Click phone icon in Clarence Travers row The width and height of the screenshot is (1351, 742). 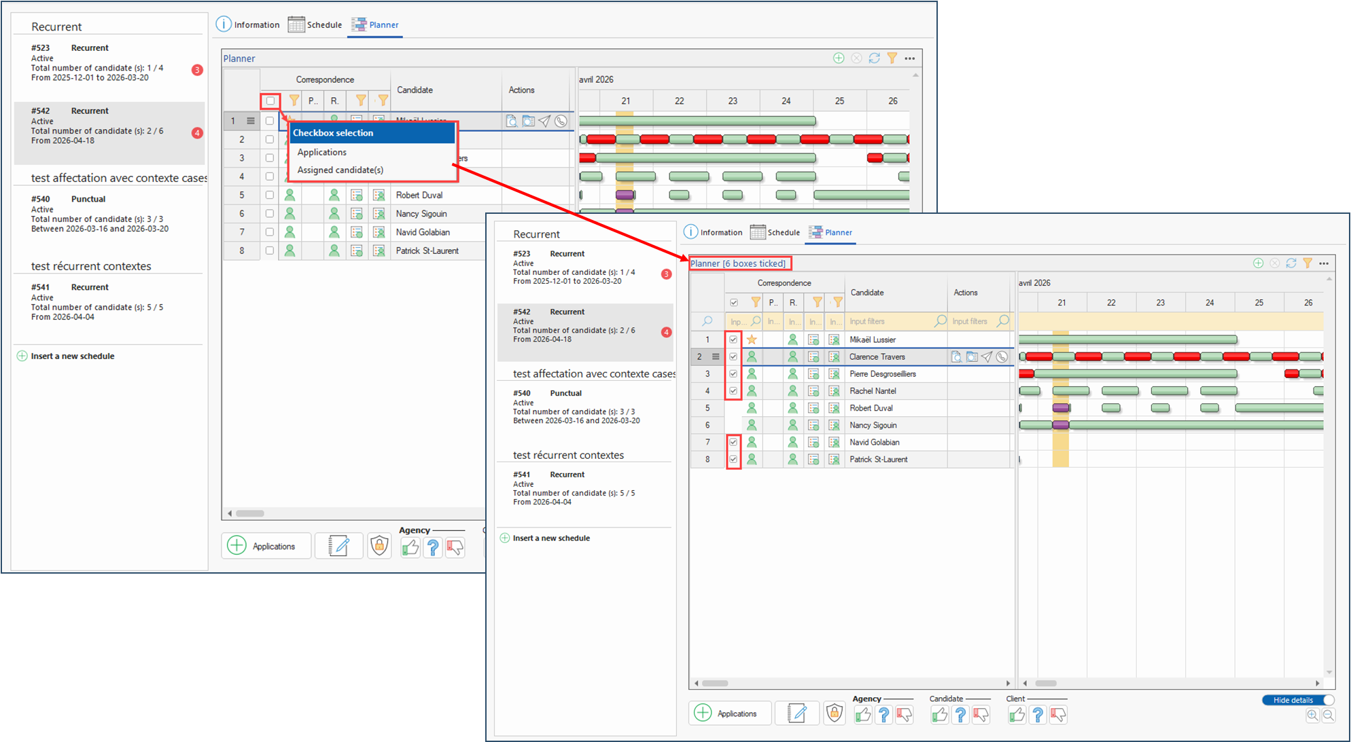pyautogui.click(x=1002, y=357)
